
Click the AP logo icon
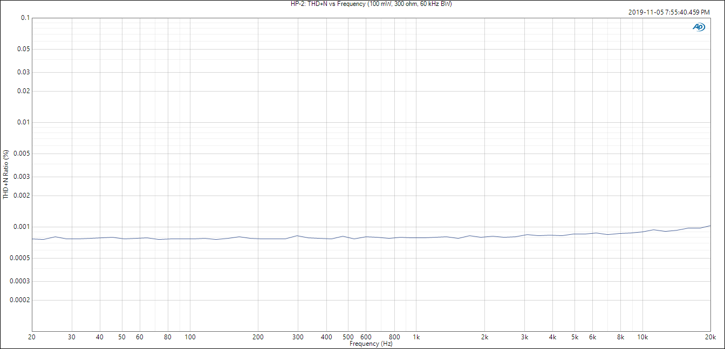699,27
